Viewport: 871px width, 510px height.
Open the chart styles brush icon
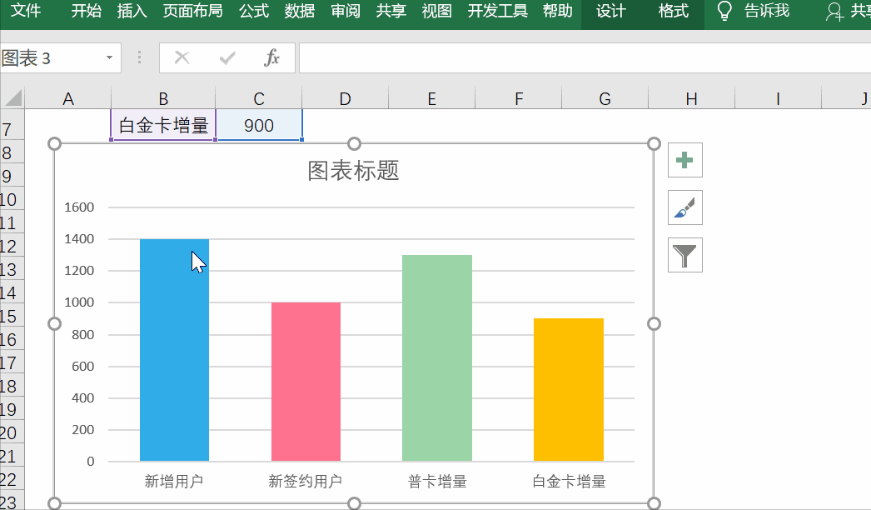(684, 207)
